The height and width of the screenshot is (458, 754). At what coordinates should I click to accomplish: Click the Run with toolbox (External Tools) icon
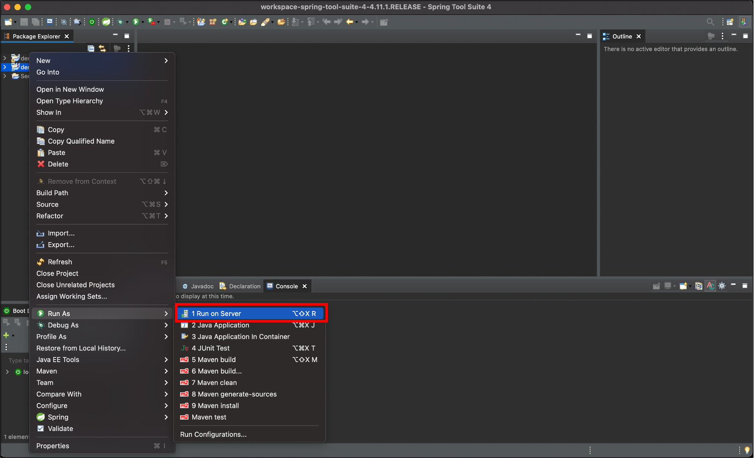coord(151,22)
